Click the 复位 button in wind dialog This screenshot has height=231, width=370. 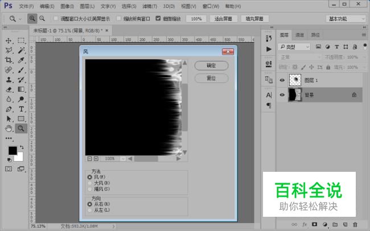[211, 78]
